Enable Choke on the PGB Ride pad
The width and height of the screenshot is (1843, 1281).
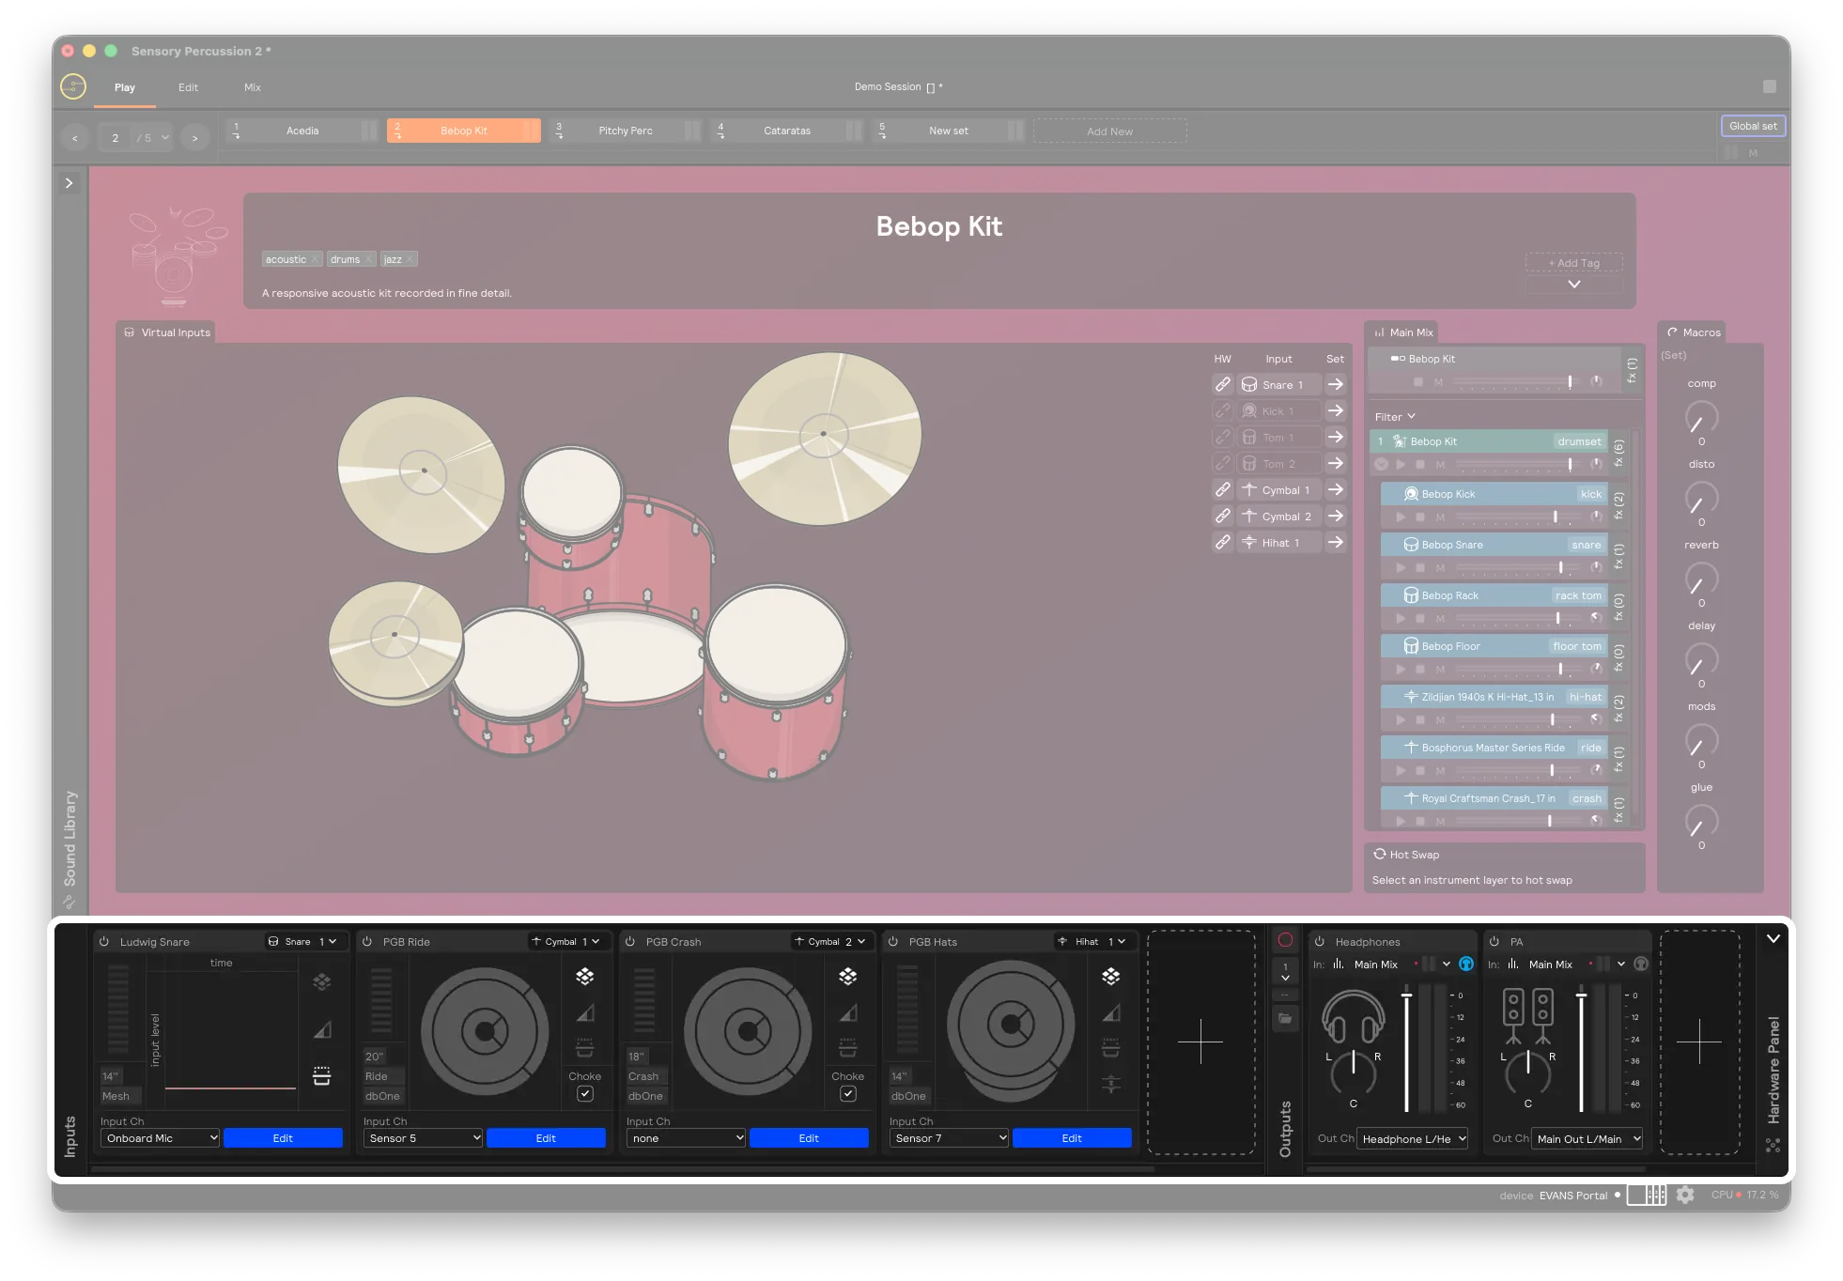(584, 1093)
